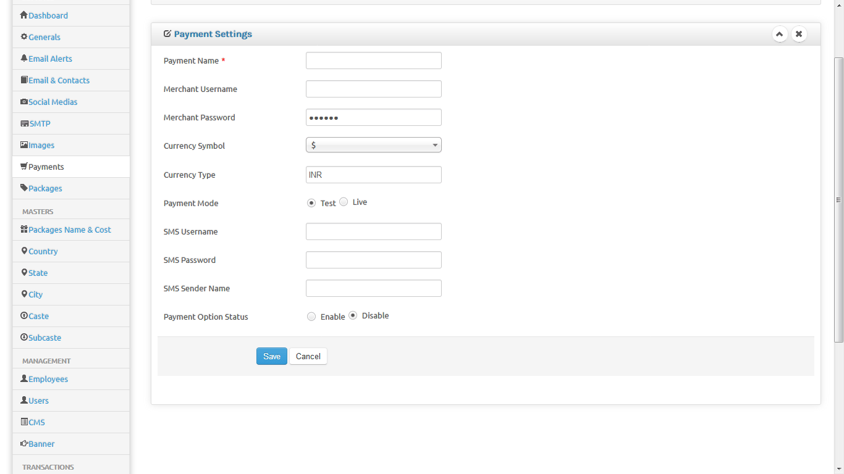
Task: Close the Payment Settings panel
Action: pyautogui.click(x=799, y=34)
